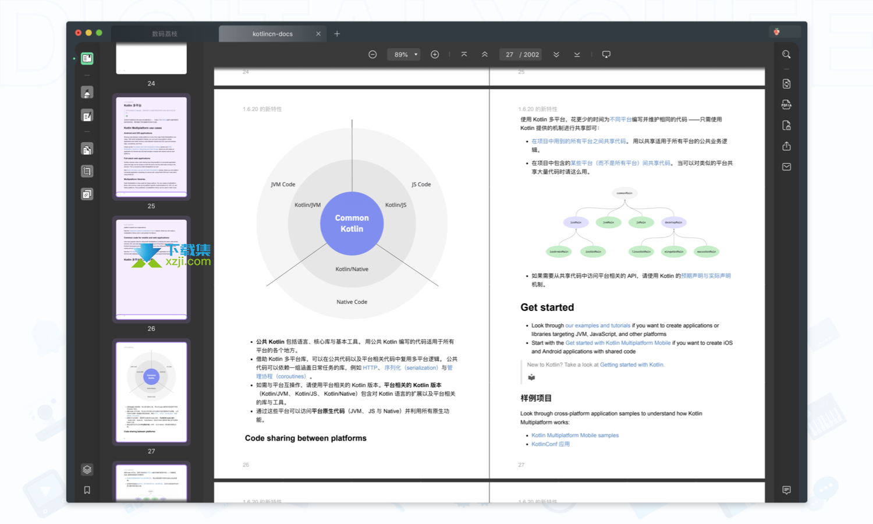Open the KotlinConf 应用 link
This screenshot has height=524, width=873.
point(551,444)
